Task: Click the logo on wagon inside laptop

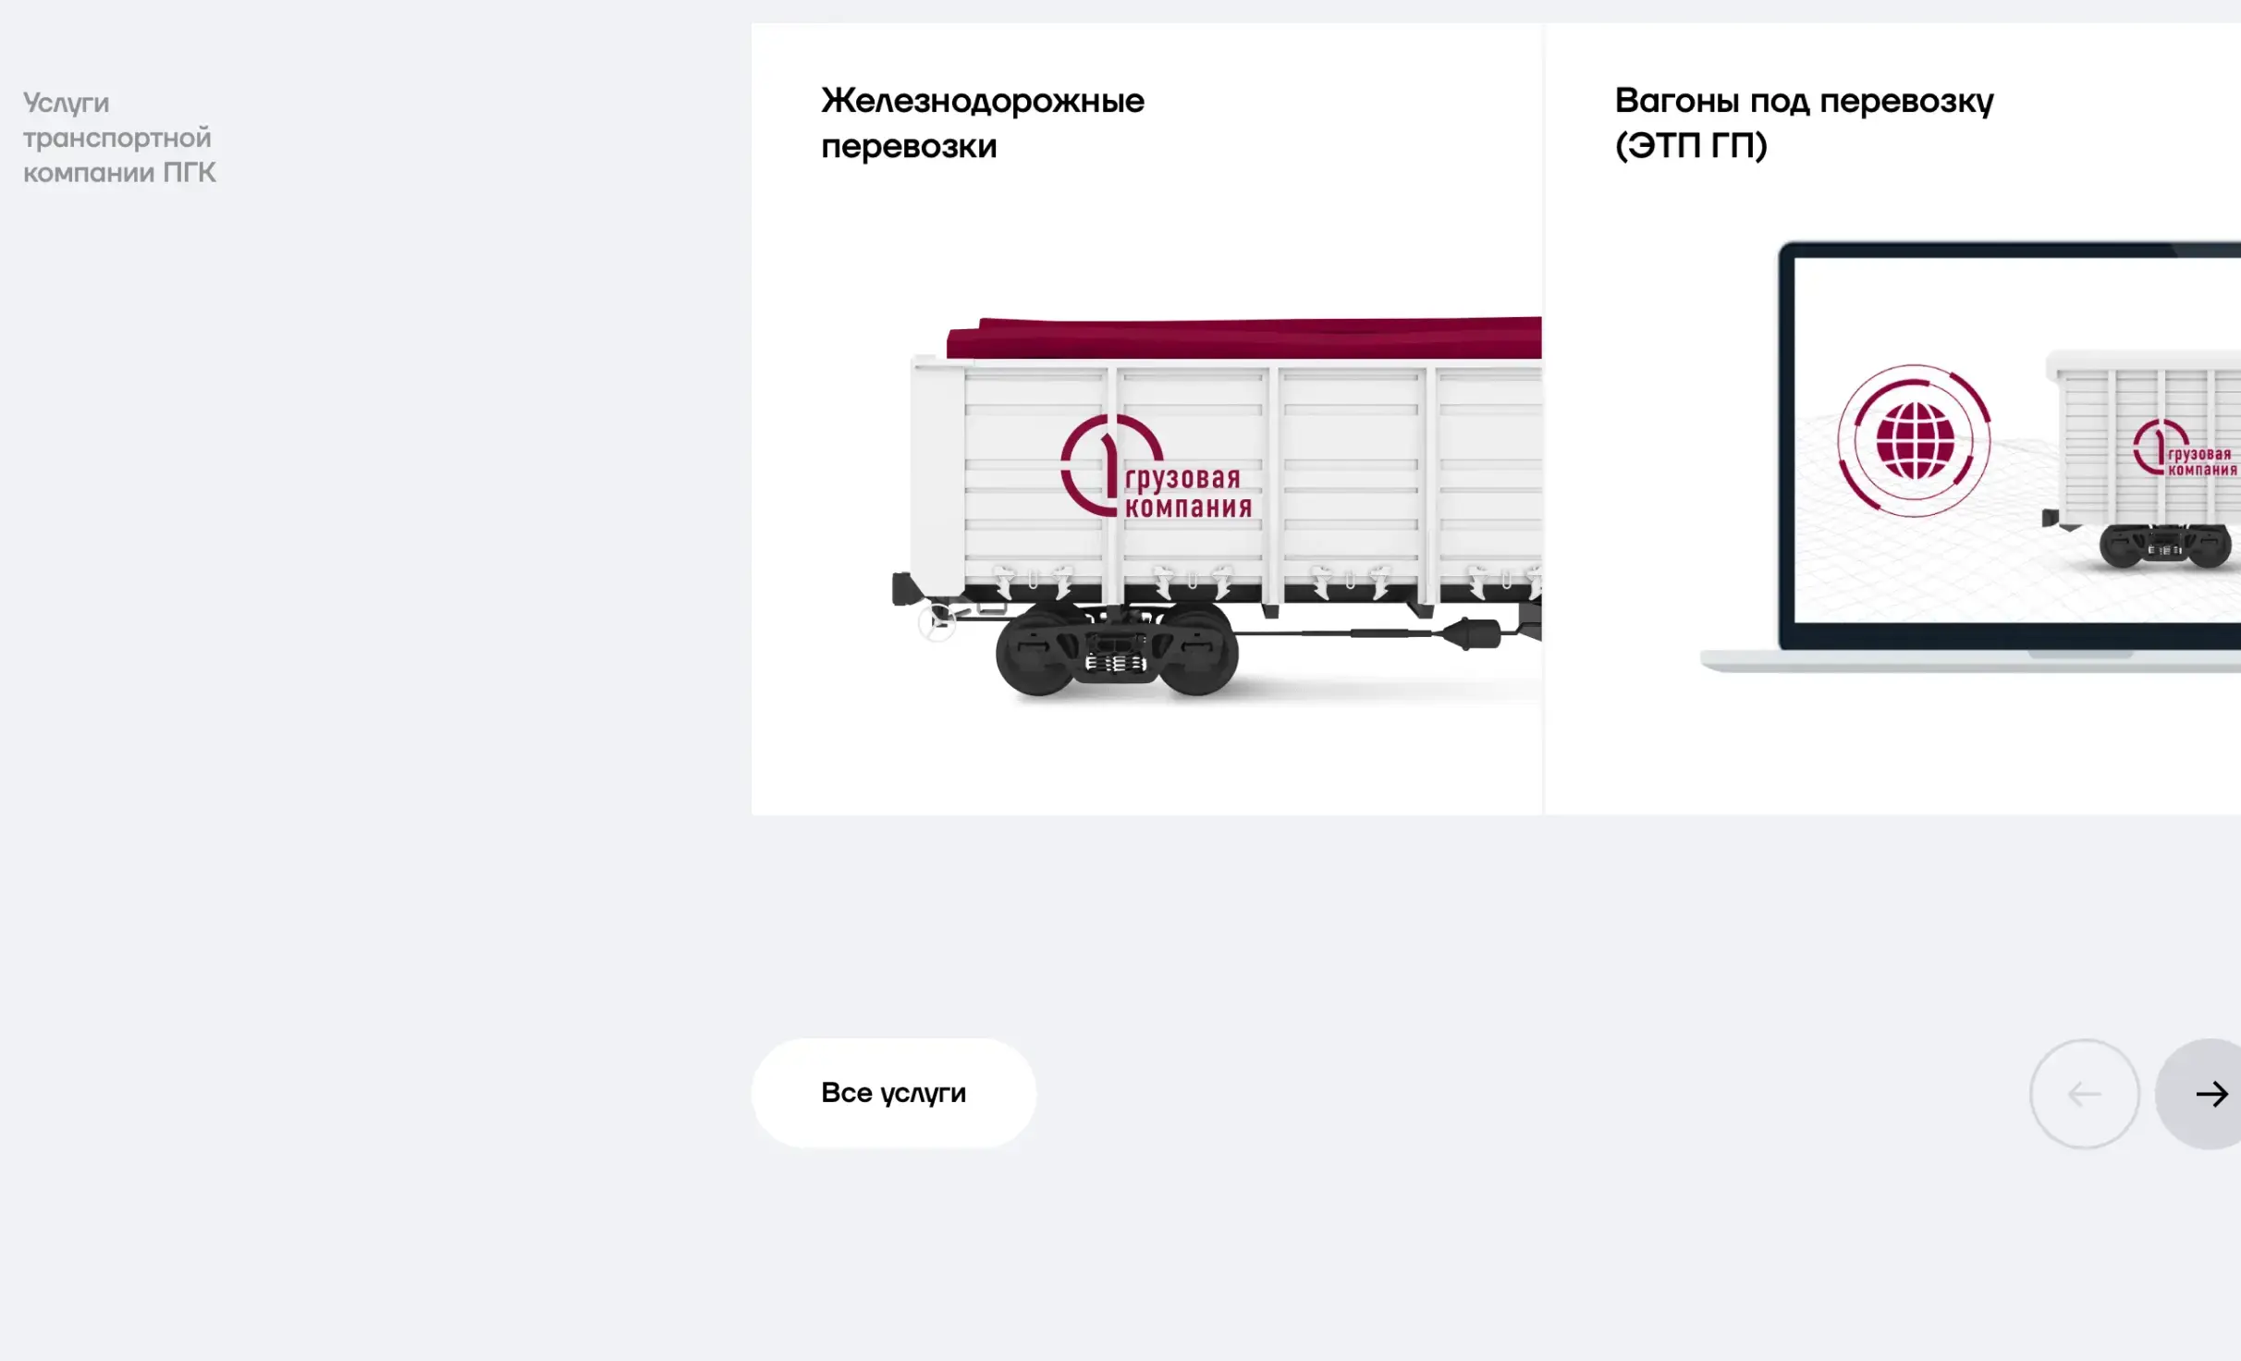Action: [x=2185, y=448]
